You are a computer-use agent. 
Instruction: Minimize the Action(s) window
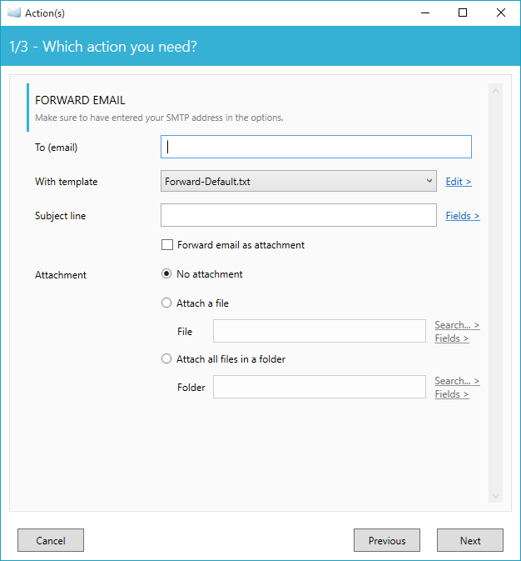pos(425,13)
